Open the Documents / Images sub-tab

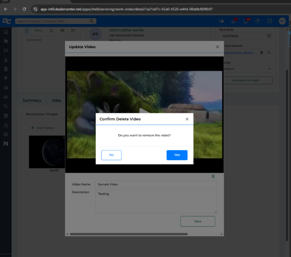point(42,114)
